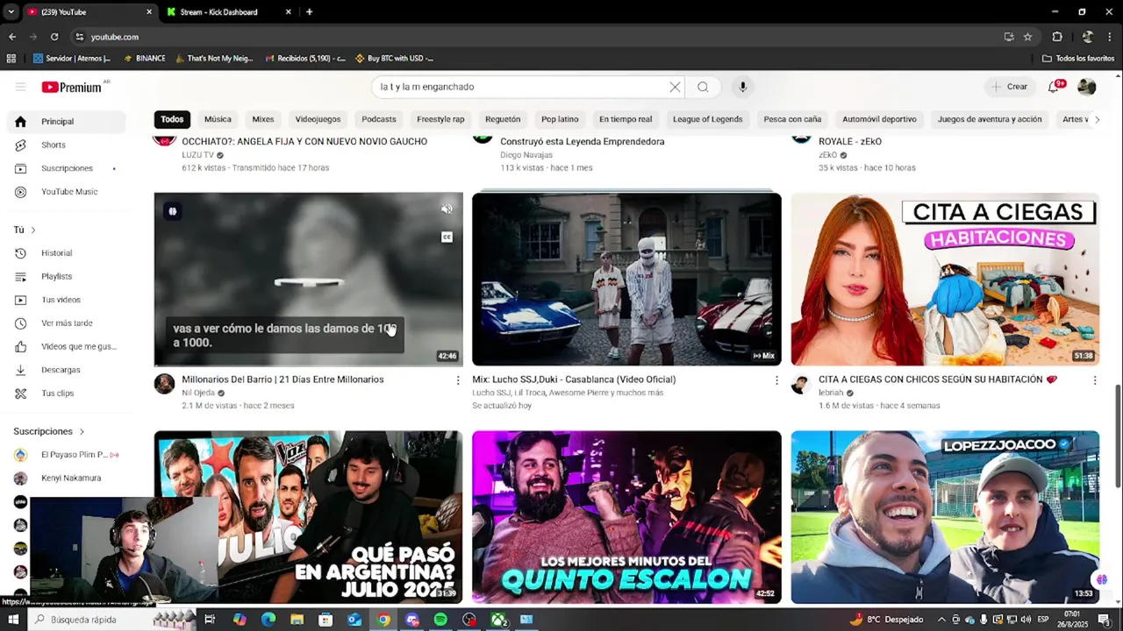The width and height of the screenshot is (1123, 631).
Task: Open Playlists in the sidebar
Action: (67, 276)
